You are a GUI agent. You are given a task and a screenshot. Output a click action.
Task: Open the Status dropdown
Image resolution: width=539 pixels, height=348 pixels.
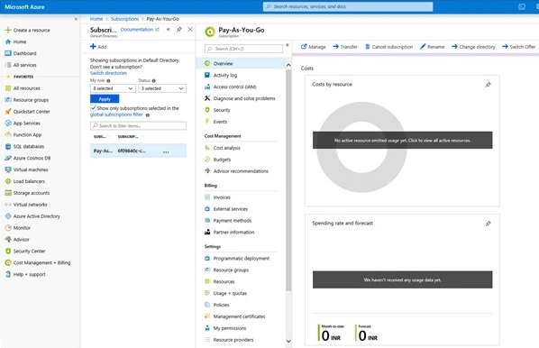(162, 88)
